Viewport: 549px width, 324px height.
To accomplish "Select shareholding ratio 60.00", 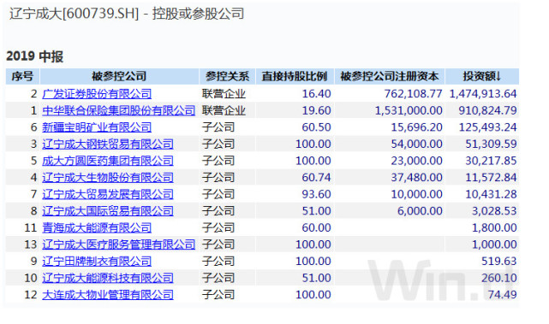I will tap(317, 228).
